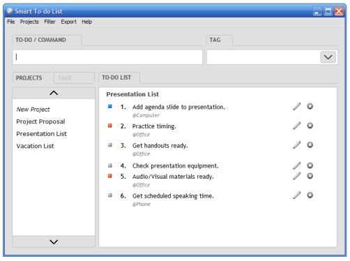Delete 'Add agenda slide to presentation' task

point(310,106)
